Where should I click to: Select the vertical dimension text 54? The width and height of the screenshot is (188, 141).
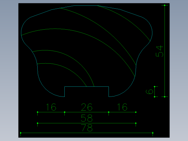(x=159, y=51)
